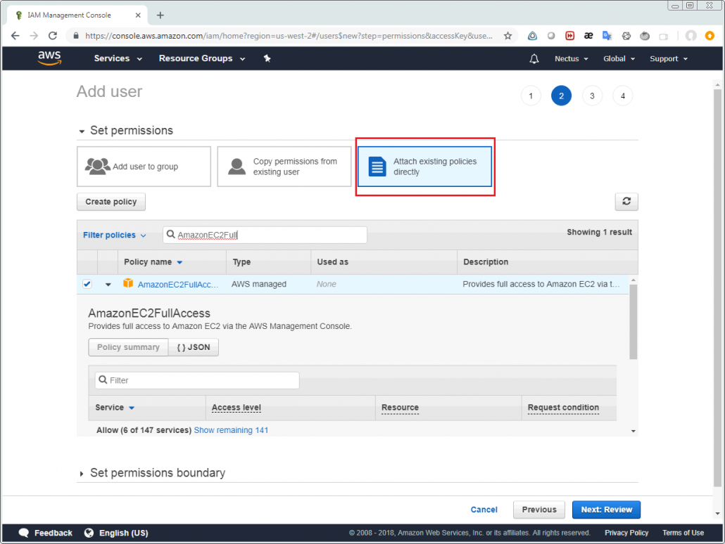This screenshot has height=544, width=725.
Task: Click the magnifier in the policy search box
Action: [x=169, y=235]
